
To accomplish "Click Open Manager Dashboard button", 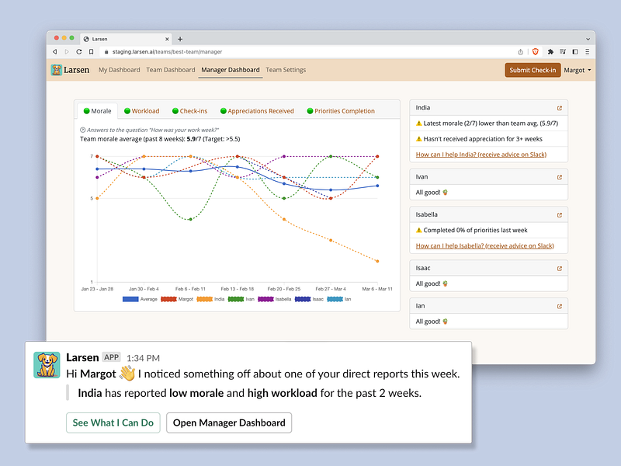I will point(229,423).
